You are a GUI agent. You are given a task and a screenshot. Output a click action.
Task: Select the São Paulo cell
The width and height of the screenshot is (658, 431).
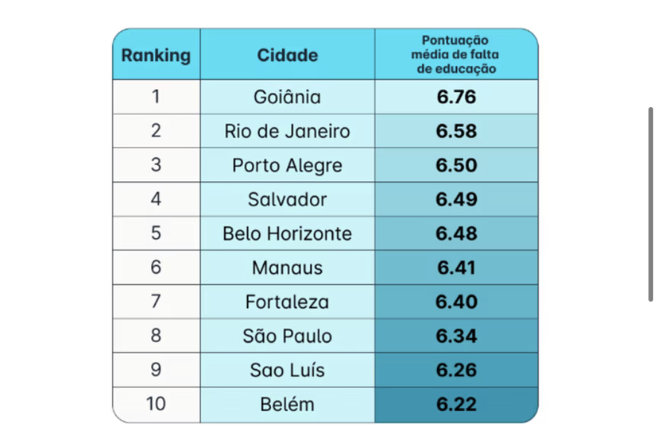(287, 336)
